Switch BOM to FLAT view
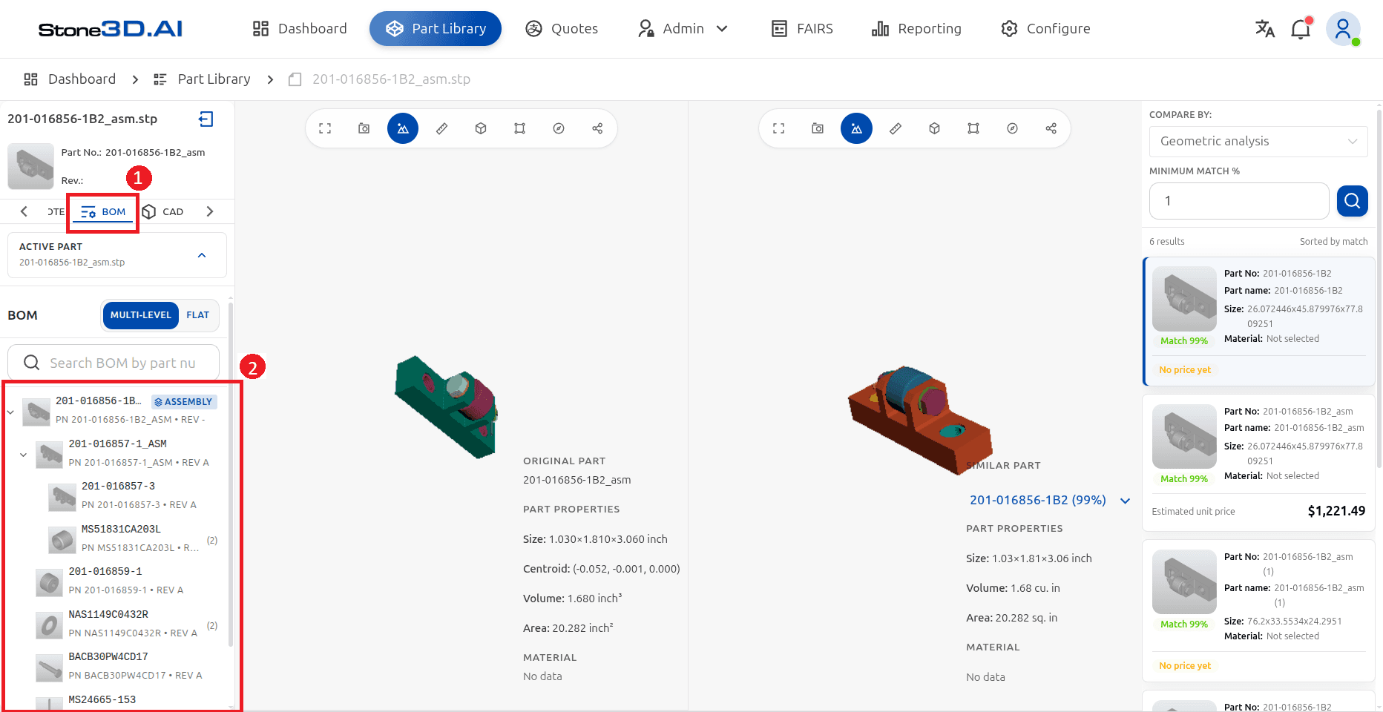The width and height of the screenshot is (1383, 712). click(x=198, y=315)
